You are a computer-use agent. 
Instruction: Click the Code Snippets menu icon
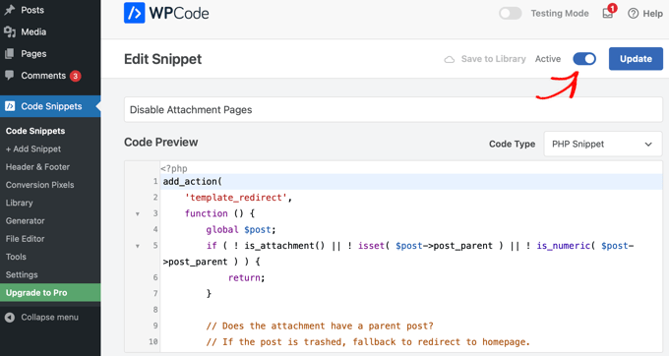(10, 106)
